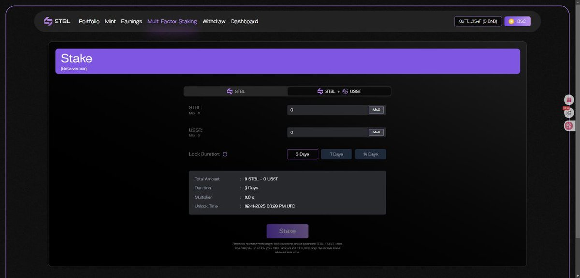Open the BSC network selector
This screenshot has height=278, width=580.
(x=517, y=21)
